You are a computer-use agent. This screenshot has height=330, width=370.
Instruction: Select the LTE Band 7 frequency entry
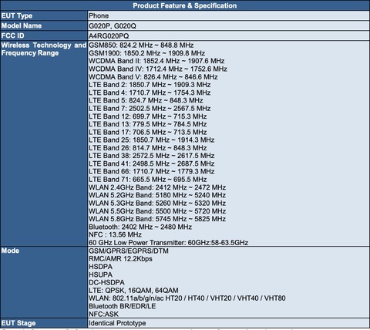point(150,109)
